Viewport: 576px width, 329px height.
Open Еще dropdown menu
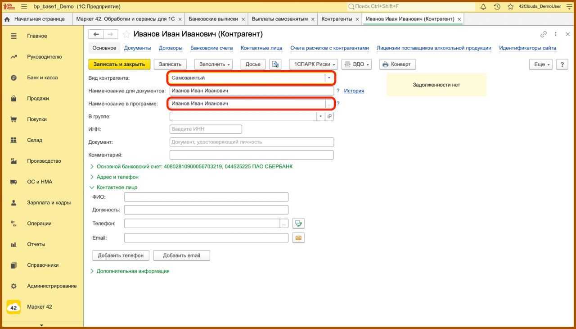540,64
